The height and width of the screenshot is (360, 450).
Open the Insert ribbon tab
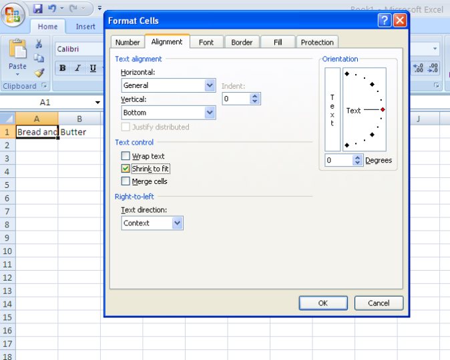click(85, 27)
